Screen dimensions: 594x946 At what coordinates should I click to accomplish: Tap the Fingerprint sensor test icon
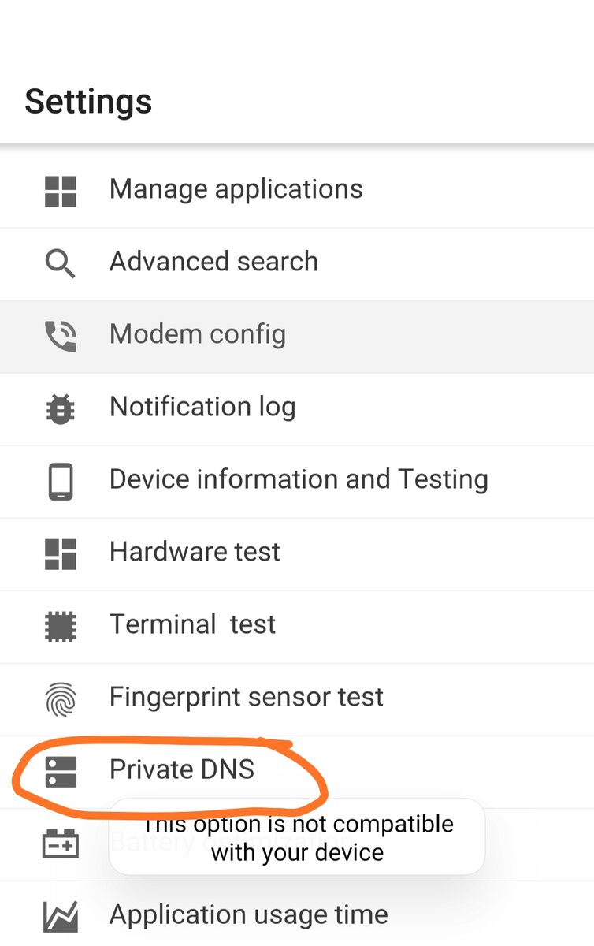(61, 698)
